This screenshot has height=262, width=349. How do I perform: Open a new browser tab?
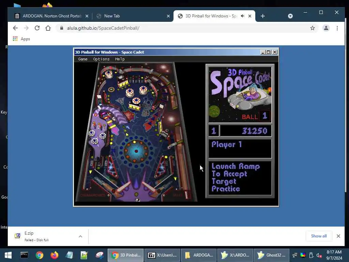click(x=263, y=16)
